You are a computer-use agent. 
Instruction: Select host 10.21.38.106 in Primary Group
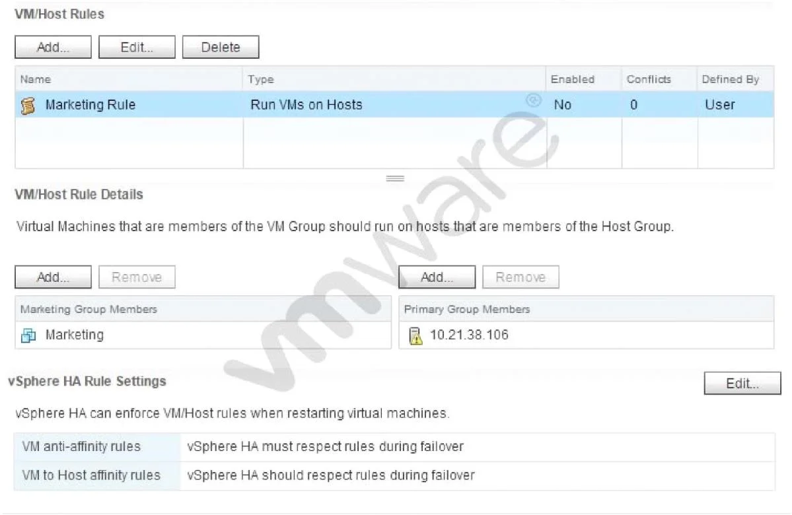tap(587, 335)
